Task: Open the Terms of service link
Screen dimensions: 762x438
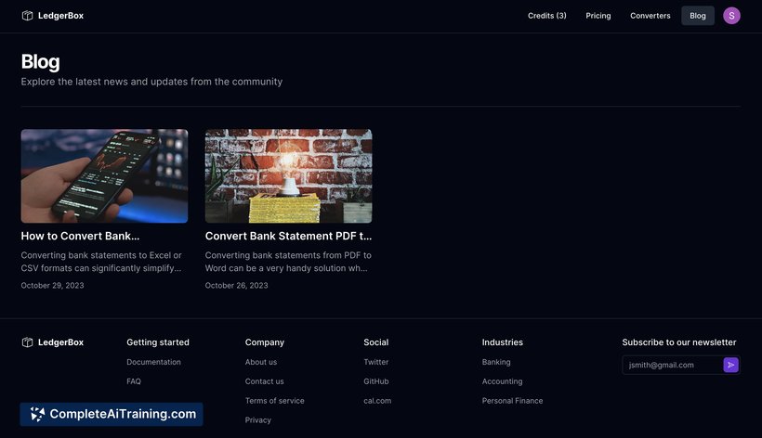Action: [x=274, y=401]
